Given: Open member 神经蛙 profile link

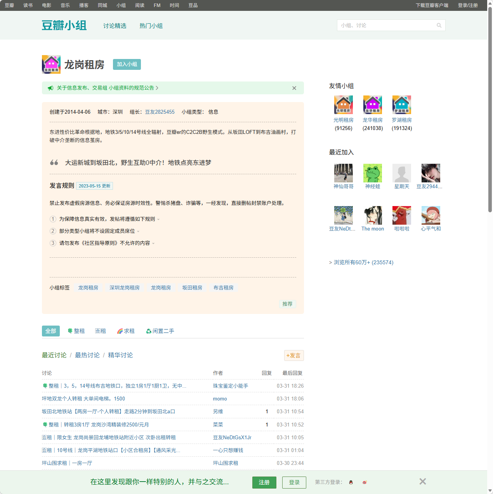Looking at the screenshot, I should pyautogui.click(x=372, y=186).
